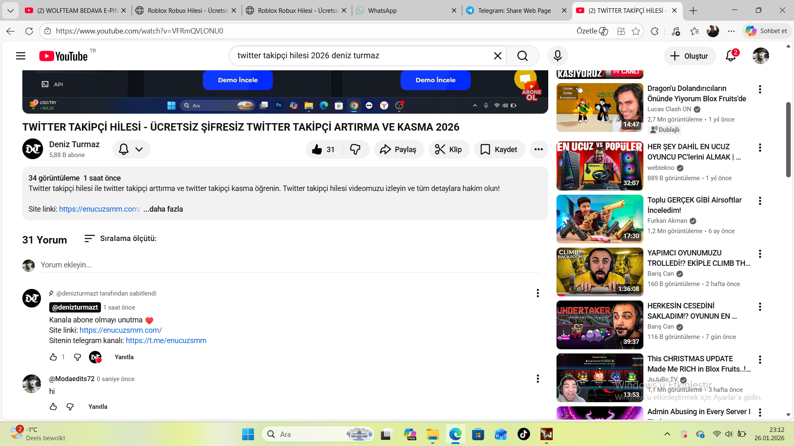Open TikTok from the taskbar
Viewport: 794px width, 446px height.
point(523,434)
